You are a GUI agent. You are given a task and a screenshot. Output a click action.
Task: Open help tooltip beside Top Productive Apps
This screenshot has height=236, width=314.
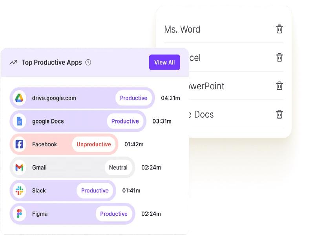88,62
